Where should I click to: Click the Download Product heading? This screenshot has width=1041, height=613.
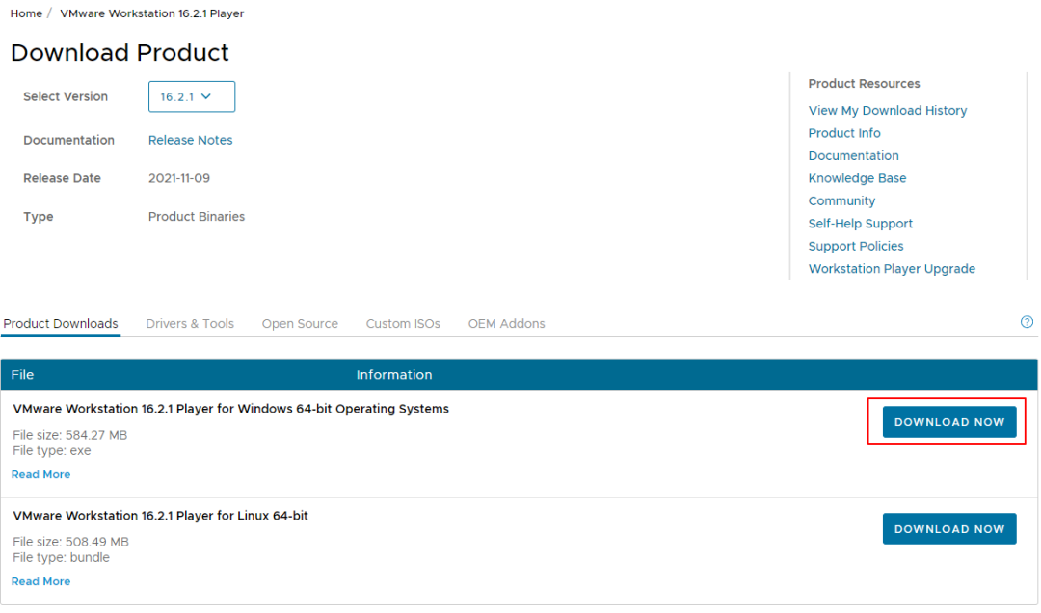pos(120,52)
